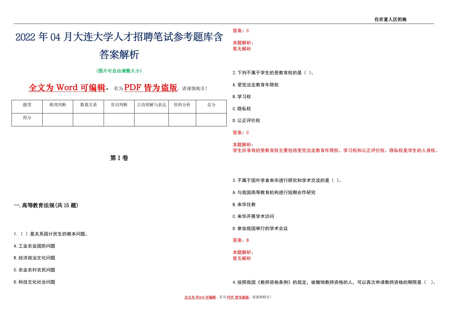Click the first 本题解析 label under question 1 answer
This screenshot has height=323, width=457.
[x=243, y=43]
